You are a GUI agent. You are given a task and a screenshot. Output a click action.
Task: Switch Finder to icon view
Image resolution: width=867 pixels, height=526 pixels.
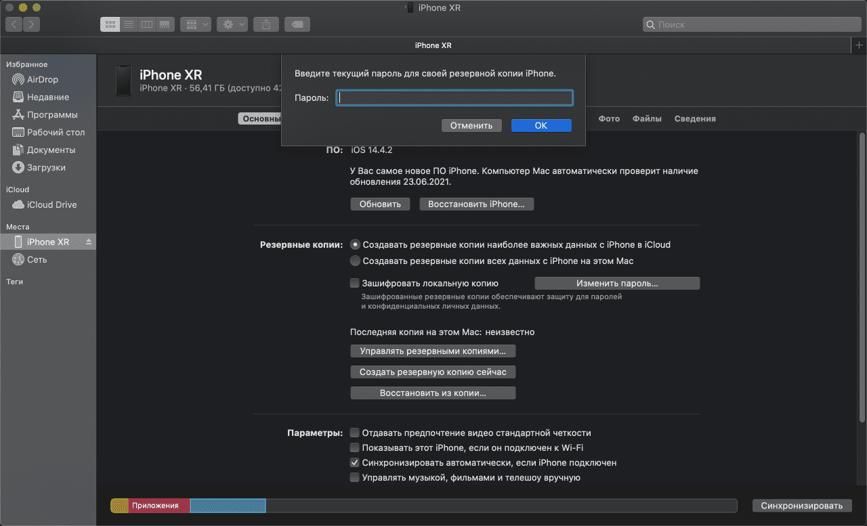click(x=110, y=24)
